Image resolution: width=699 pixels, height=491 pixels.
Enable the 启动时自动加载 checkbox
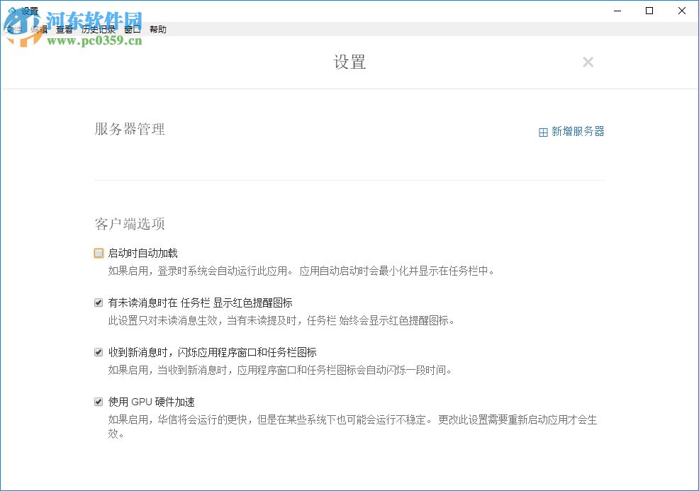(99, 252)
